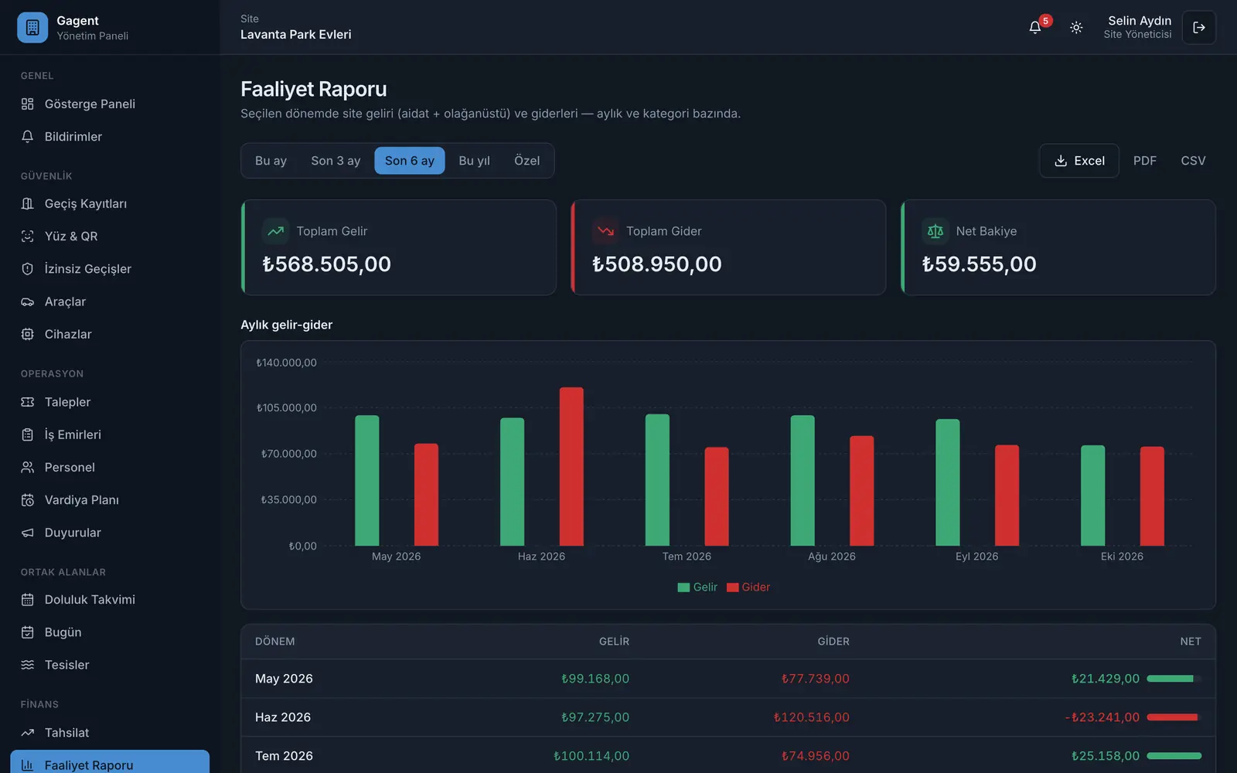The image size is (1237, 773).
Task: Download report with Excel button
Action: [x=1079, y=161]
